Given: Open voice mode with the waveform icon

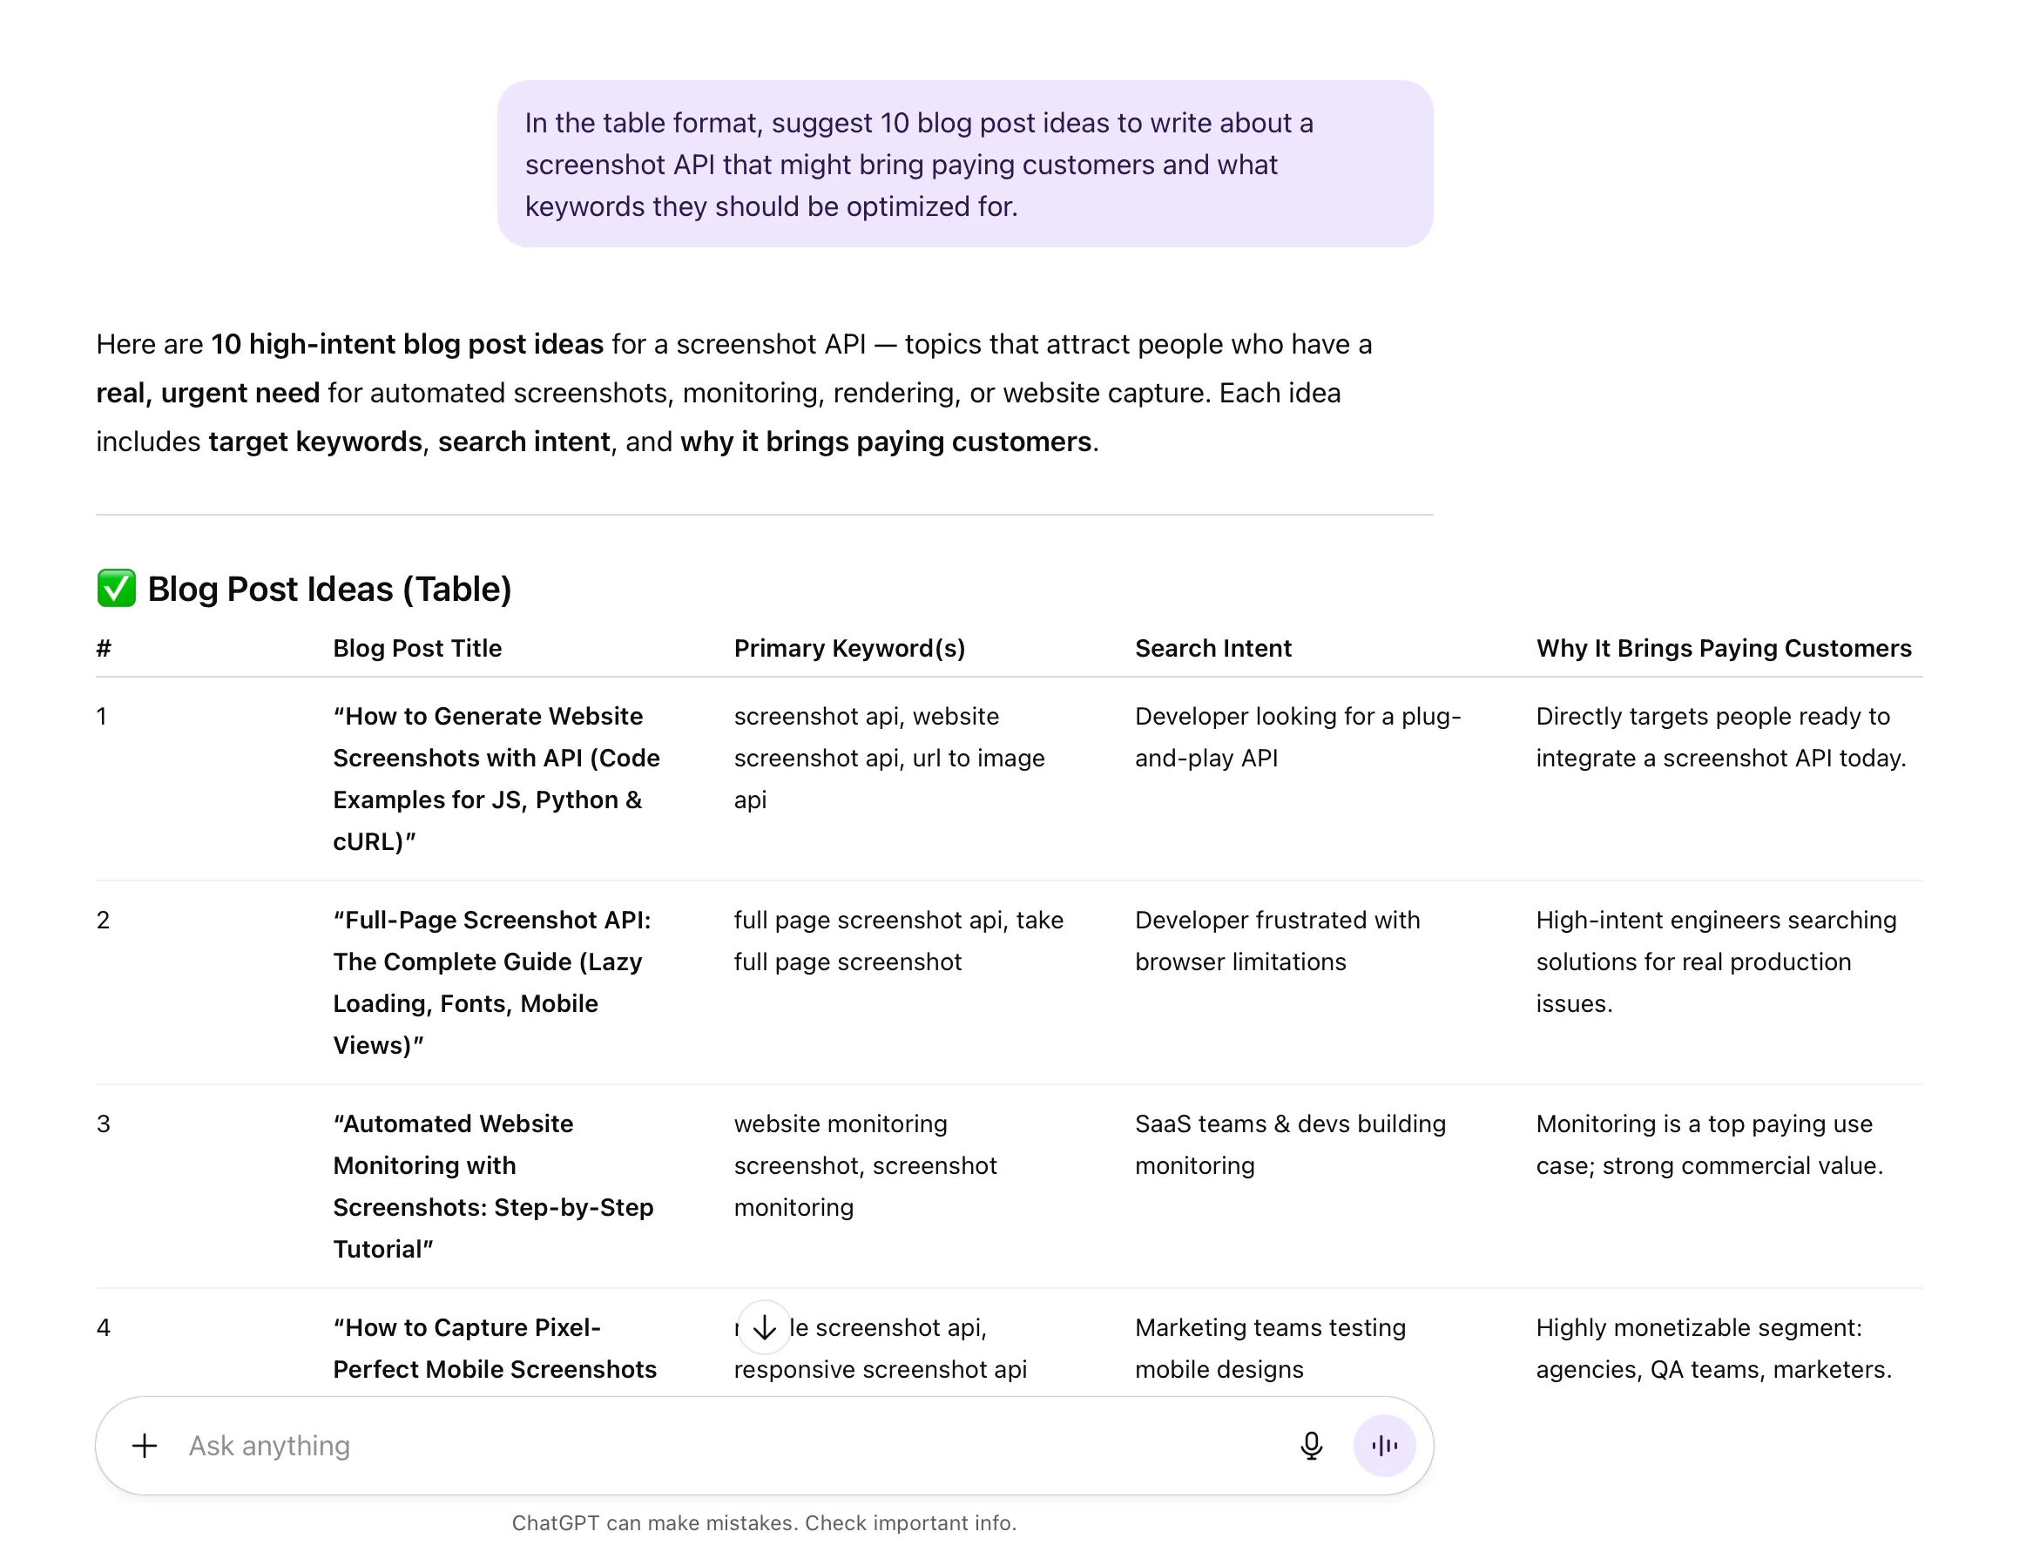Looking at the screenshot, I should (x=1385, y=1445).
